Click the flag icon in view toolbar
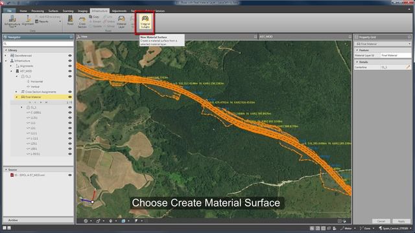The image size is (415, 233). coord(136,221)
